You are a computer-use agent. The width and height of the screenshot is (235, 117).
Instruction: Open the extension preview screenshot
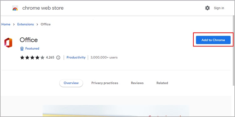116,110
